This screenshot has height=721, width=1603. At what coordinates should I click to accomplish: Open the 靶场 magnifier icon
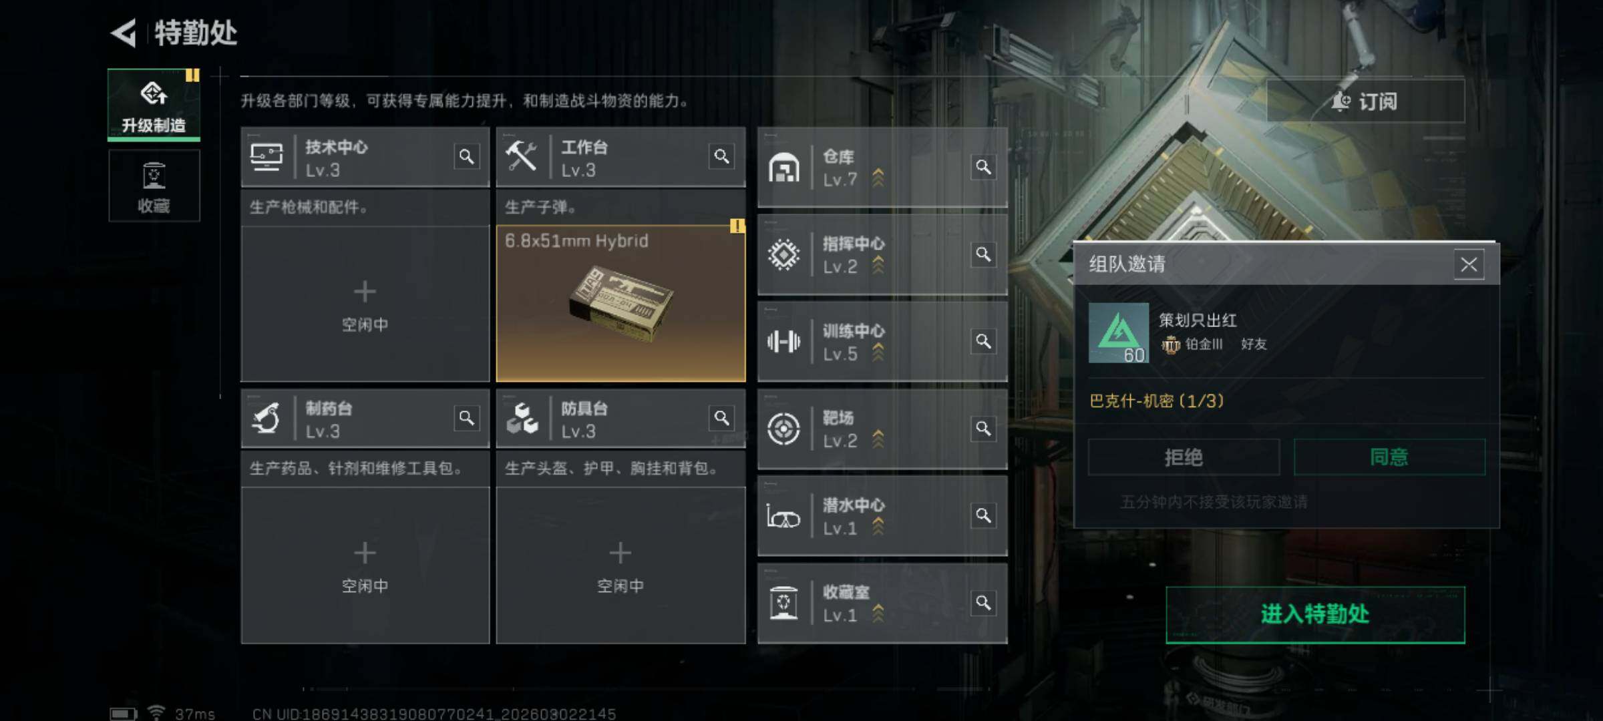pos(983,429)
